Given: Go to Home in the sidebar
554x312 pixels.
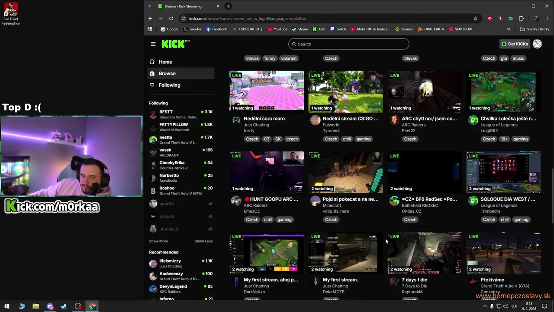Looking at the screenshot, I should coord(181,62).
